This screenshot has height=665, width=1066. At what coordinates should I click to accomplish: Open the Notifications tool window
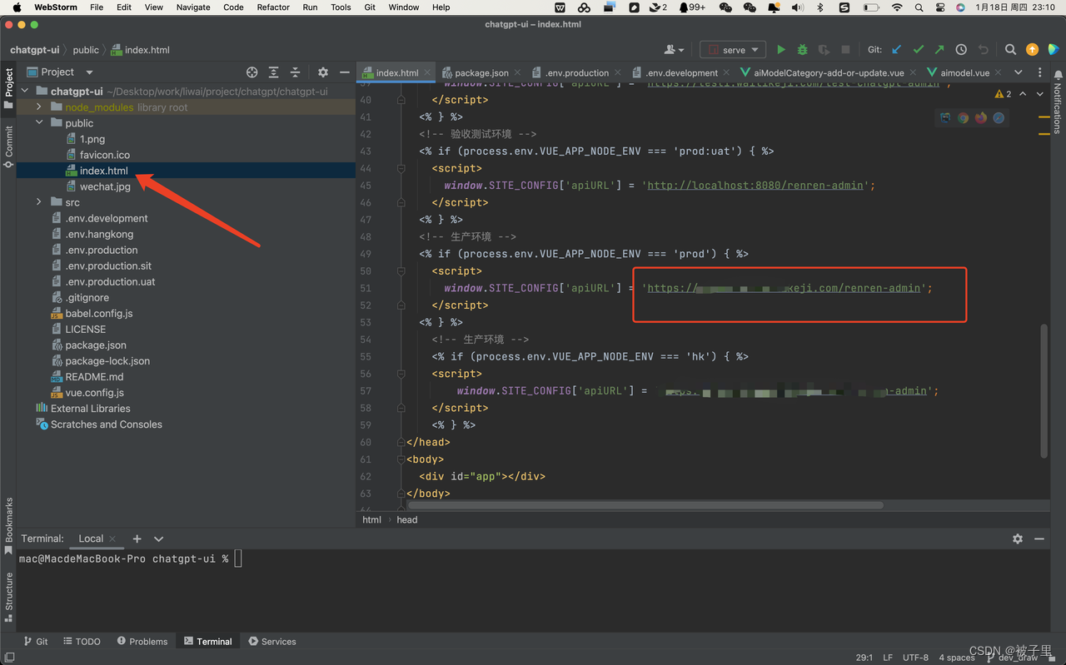click(1058, 102)
